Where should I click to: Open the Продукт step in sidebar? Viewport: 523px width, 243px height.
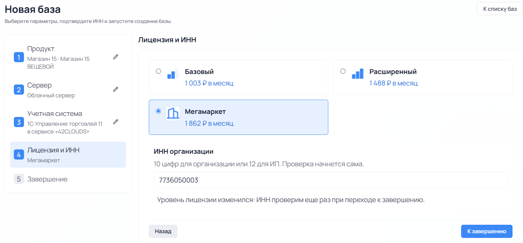68,57
